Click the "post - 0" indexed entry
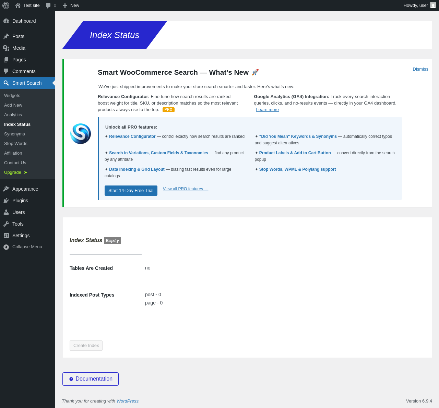This screenshot has width=439, height=408. (153, 295)
